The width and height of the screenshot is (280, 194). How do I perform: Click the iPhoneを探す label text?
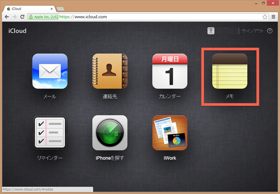[110, 158]
